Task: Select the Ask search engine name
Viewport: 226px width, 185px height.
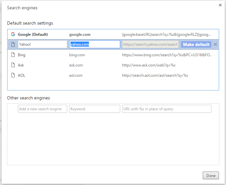Action: click(x=21, y=65)
